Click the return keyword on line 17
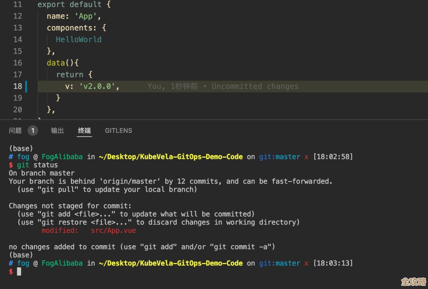This screenshot has height=289, width=428. click(x=70, y=74)
